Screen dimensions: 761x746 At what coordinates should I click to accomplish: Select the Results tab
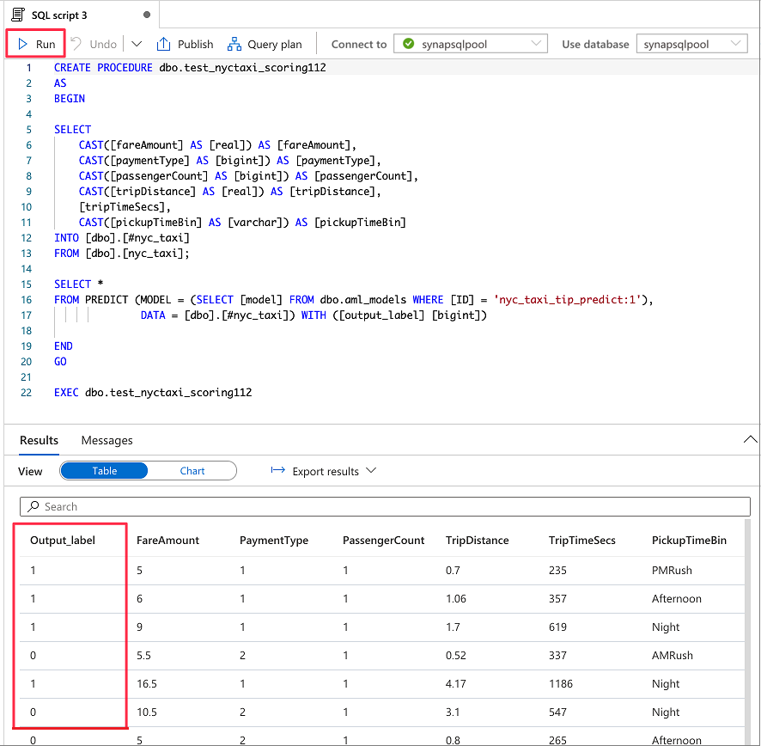pyautogui.click(x=39, y=440)
